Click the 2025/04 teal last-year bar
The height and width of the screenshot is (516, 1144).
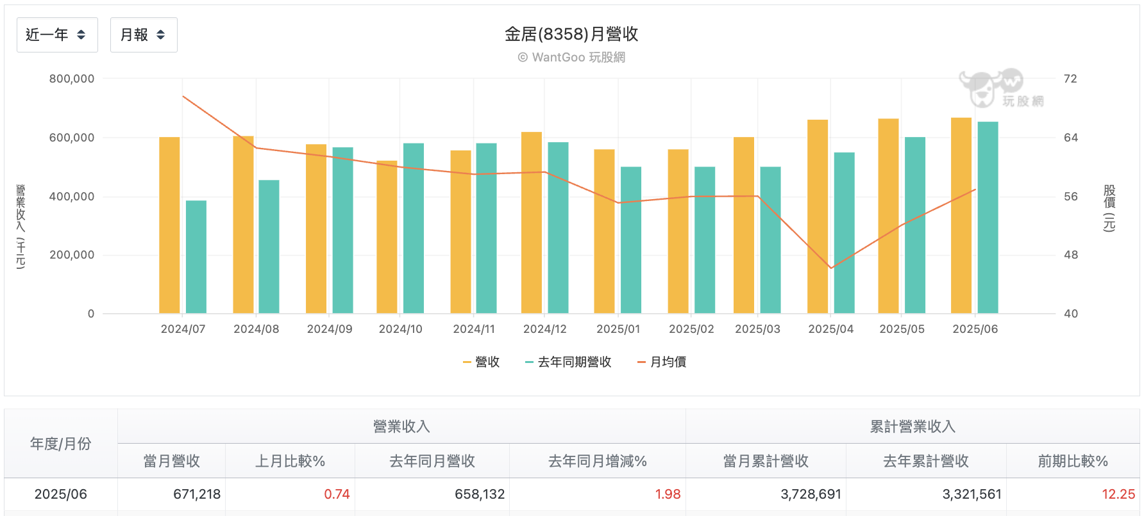pyautogui.click(x=845, y=233)
